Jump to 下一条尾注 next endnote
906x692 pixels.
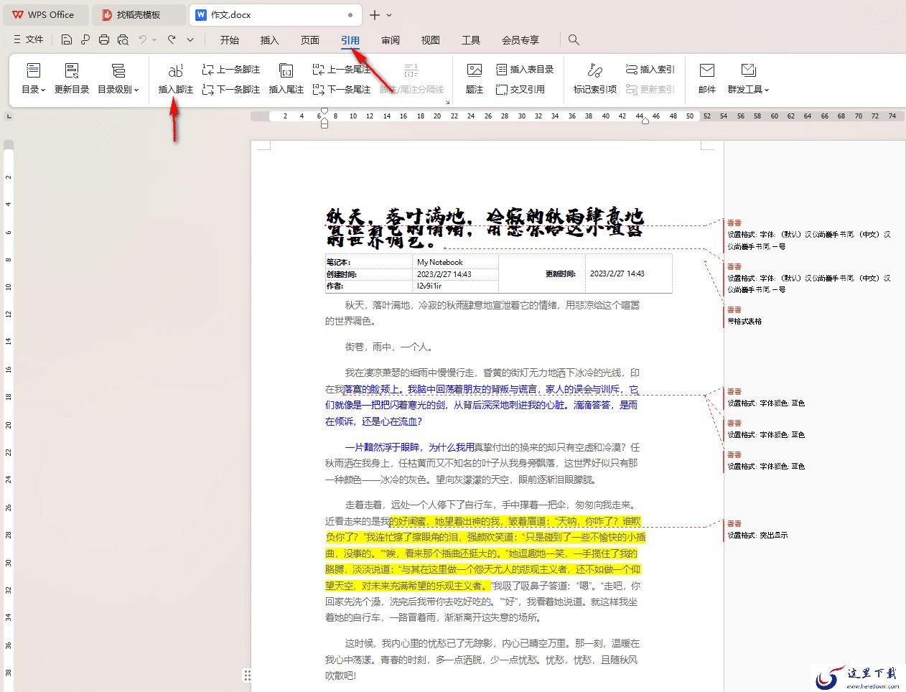click(342, 90)
